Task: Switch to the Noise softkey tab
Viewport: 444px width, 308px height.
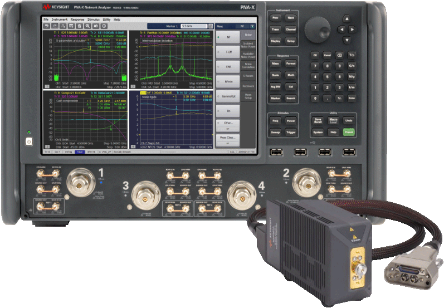Action: pos(248,35)
